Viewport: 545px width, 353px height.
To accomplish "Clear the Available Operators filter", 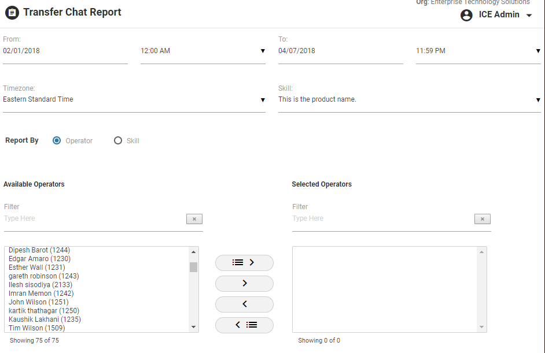I will point(194,219).
